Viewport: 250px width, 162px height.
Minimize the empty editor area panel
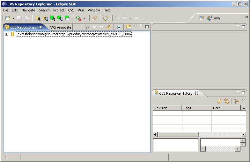237,25
